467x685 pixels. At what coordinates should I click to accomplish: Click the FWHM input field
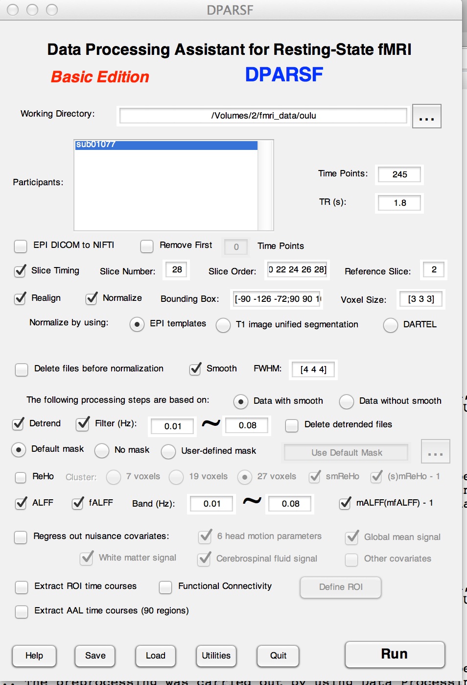313,369
